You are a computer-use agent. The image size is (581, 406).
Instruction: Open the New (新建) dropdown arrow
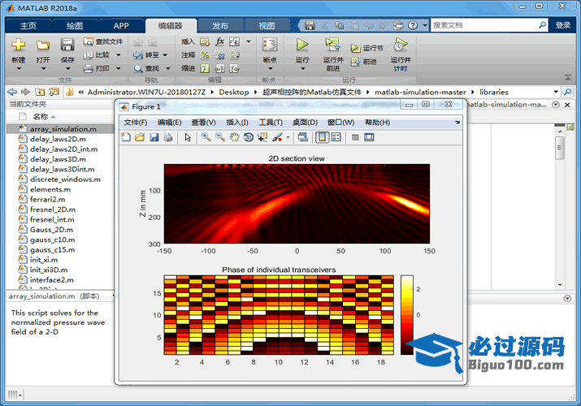[18, 69]
